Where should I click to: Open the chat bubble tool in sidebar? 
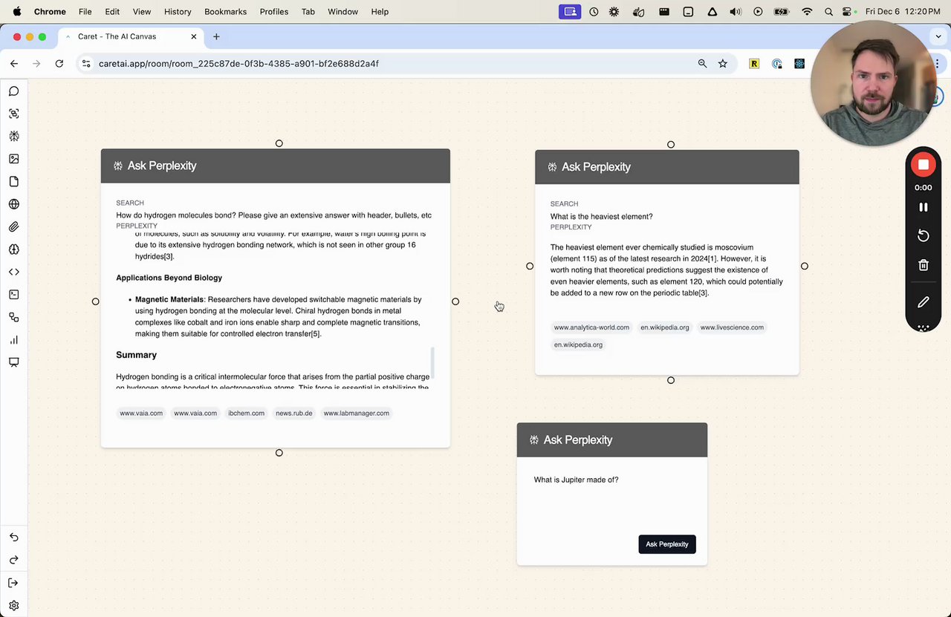tap(13, 91)
